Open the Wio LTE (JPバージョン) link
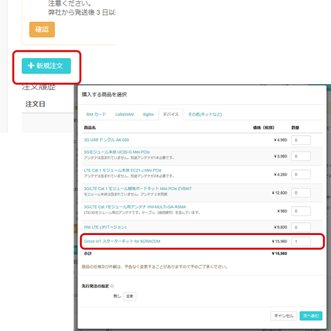331x331 pixels. point(105,227)
